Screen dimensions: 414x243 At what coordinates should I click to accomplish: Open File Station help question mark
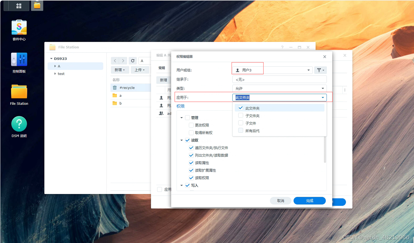pos(282,47)
